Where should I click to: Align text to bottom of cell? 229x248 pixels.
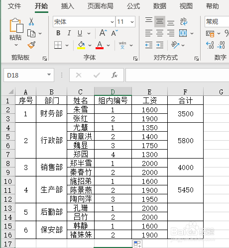(x=171, y=23)
